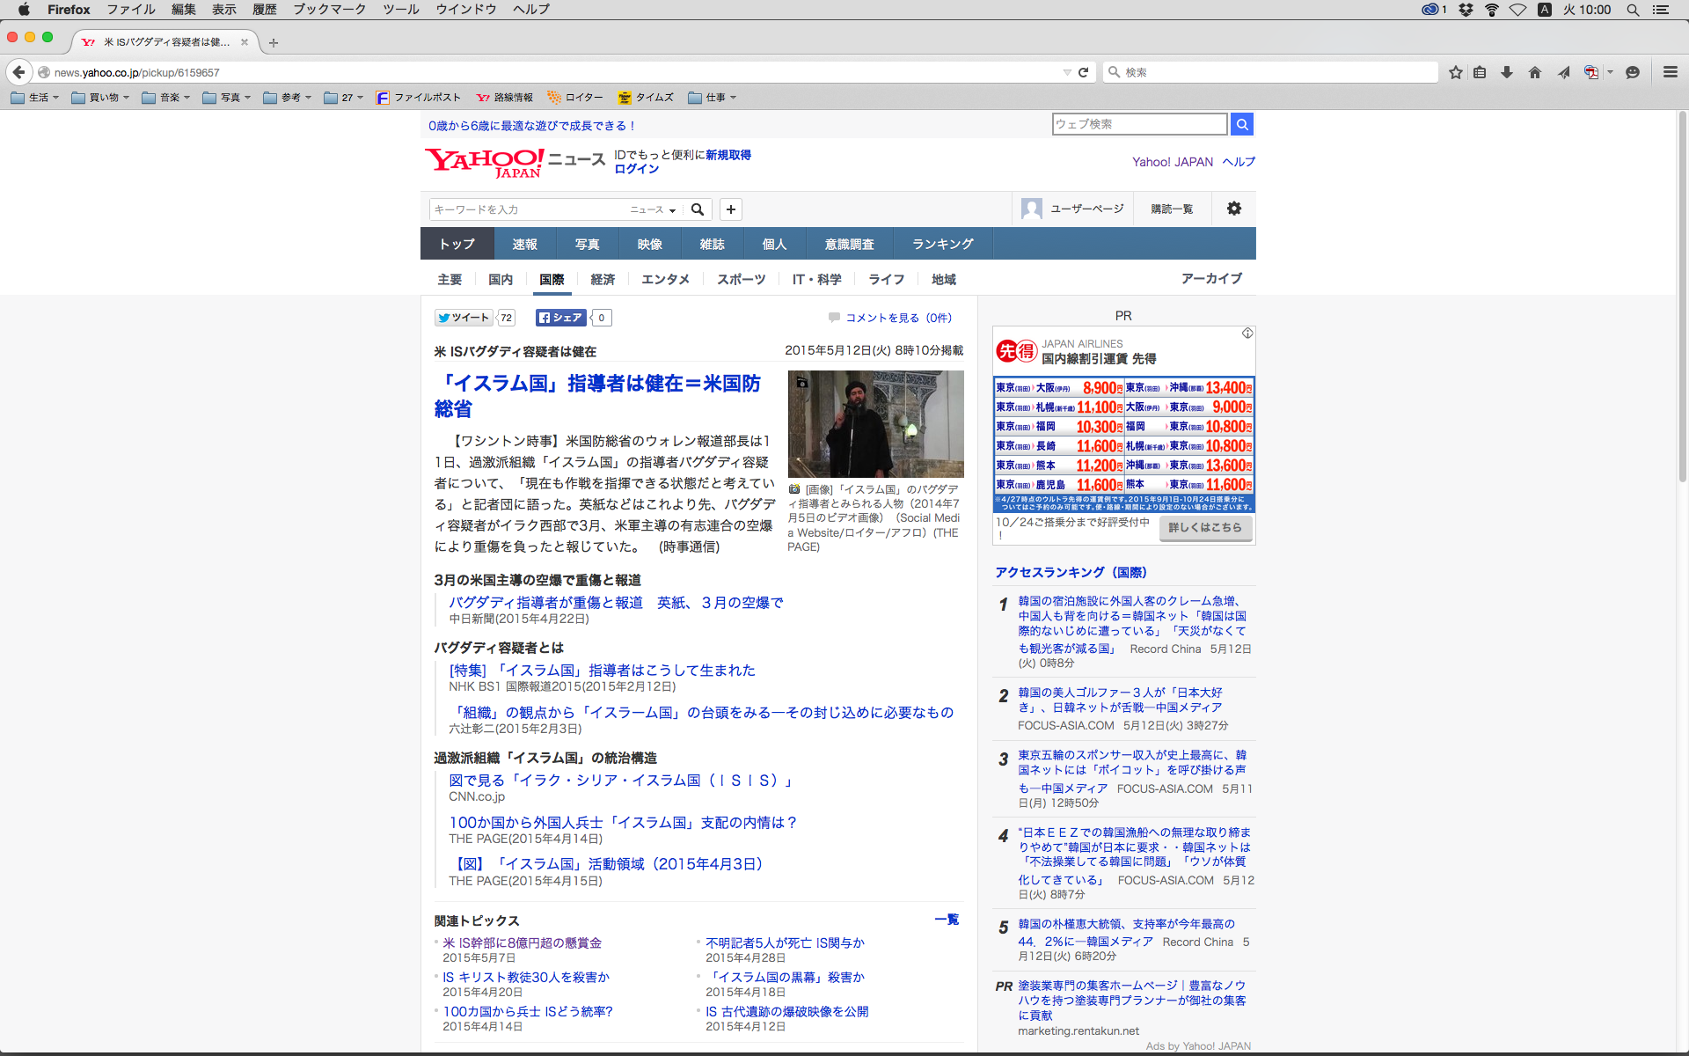The width and height of the screenshot is (1689, 1056).
Task: Open the ブックマーク menu in menu bar
Action: coord(329,9)
